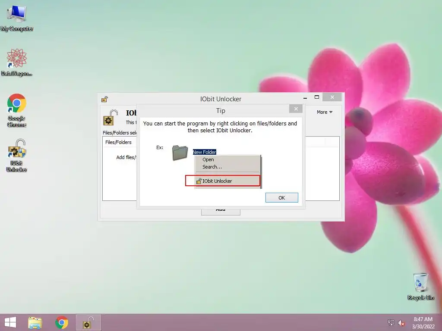The image size is (442, 331).
Task: Click Open in the example context menu
Action: pos(208,159)
